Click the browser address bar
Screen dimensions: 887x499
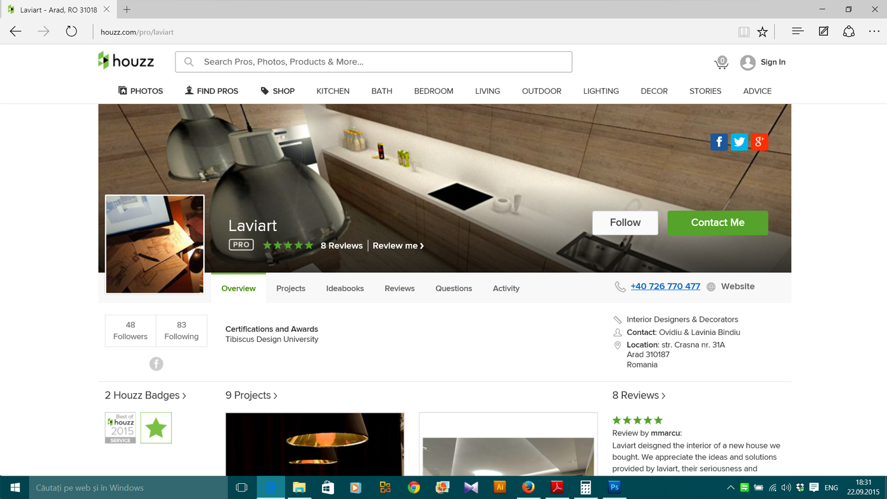(412, 32)
